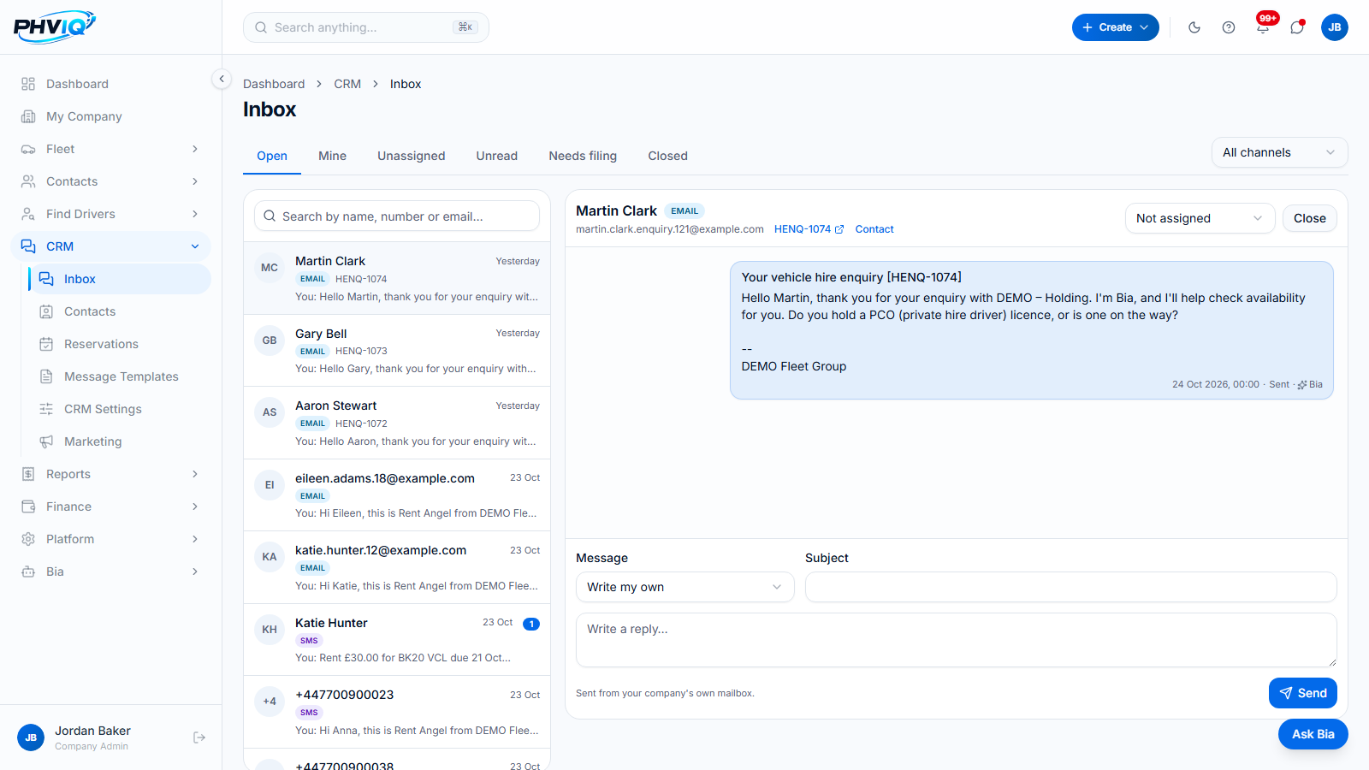
Task: Click CRM in the breadcrumb
Action: point(347,84)
